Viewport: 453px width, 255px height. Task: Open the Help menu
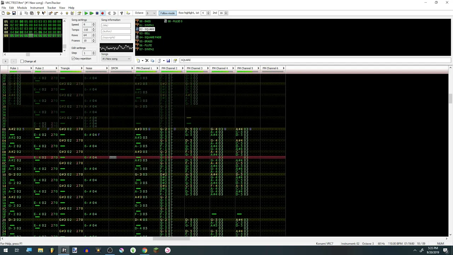click(x=71, y=8)
